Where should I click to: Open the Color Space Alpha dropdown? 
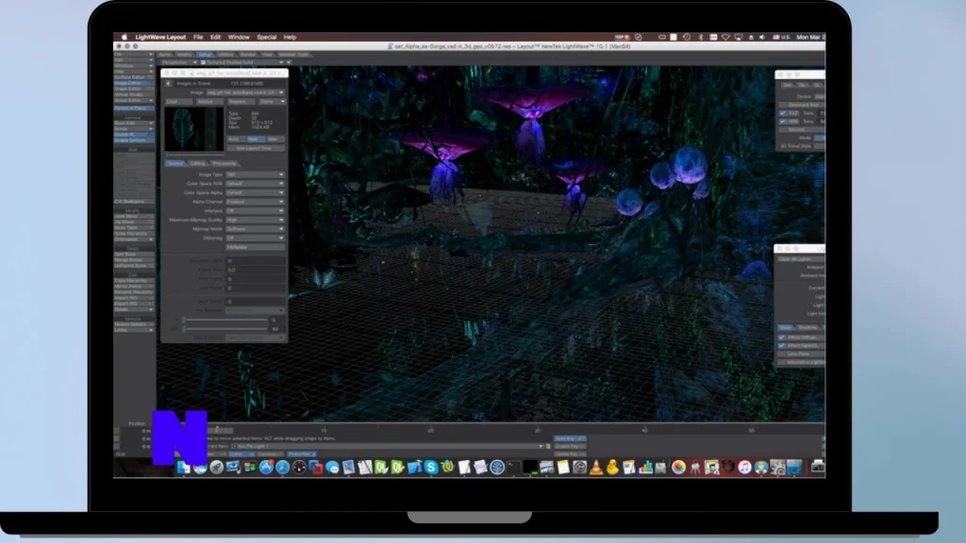click(255, 192)
